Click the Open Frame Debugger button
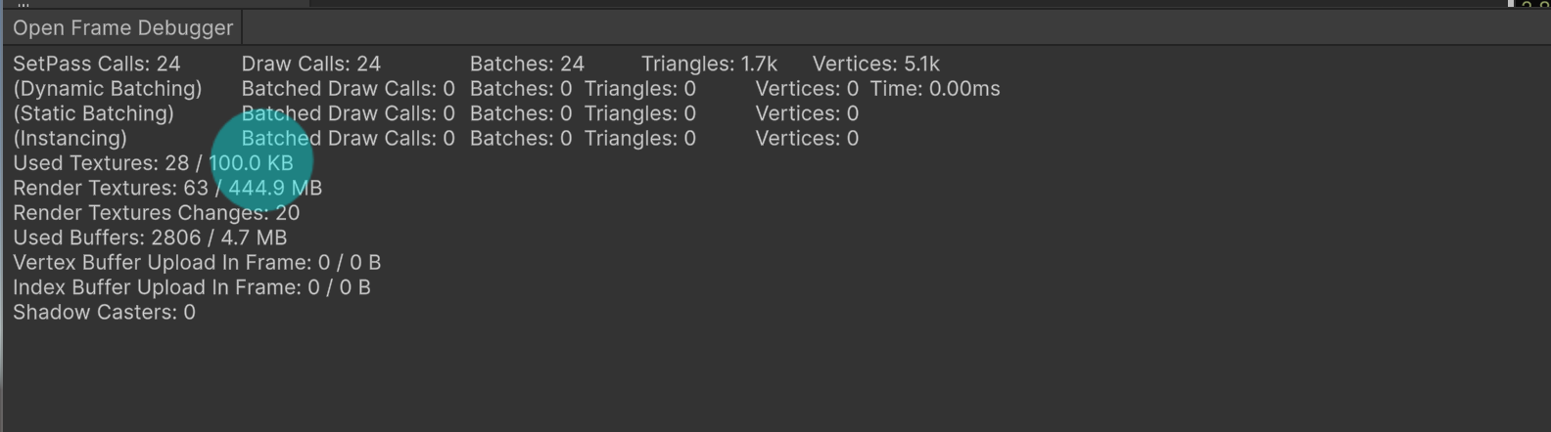The height and width of the screenshot is (432, 1551). [122, 28]
